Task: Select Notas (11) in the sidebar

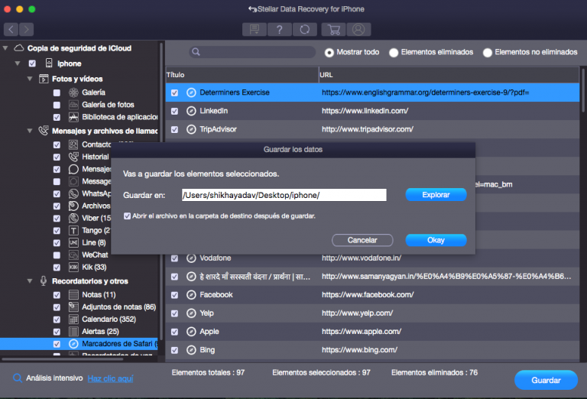Action: tap(99, 294)
